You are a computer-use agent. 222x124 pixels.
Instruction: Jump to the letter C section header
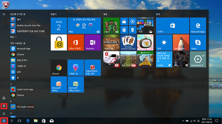[x=11, y=84]
